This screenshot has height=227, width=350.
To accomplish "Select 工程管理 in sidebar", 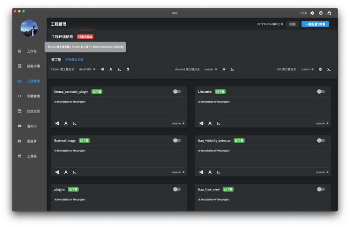I will [x=29, y=81].
